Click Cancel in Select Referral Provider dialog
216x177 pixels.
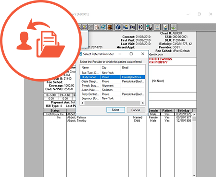click(x=136, y=110)
